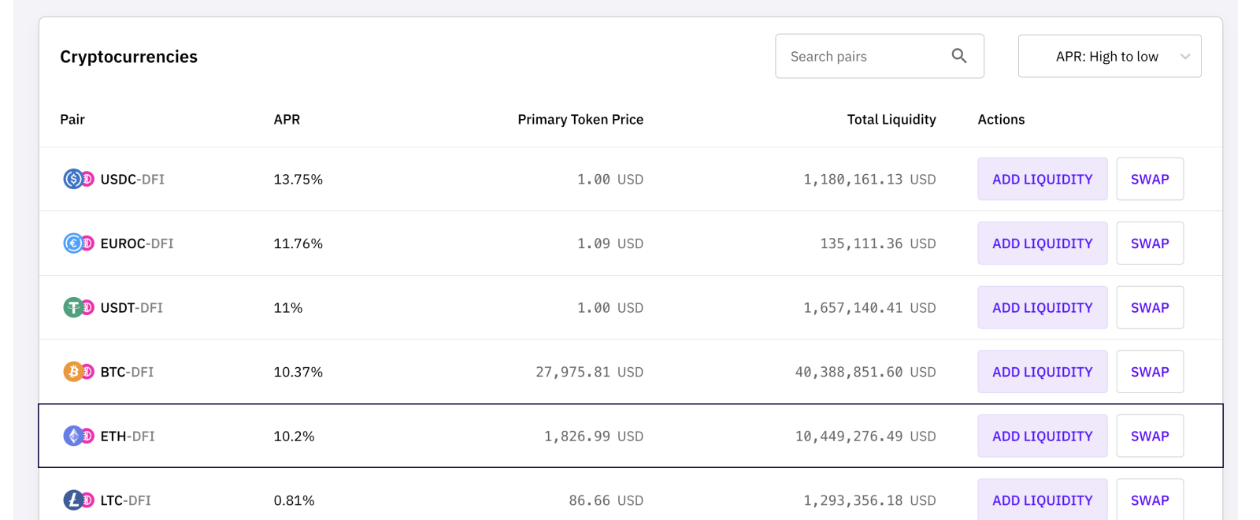Image resolution: width=1260 pixels, height=520 pixels.
Task: Add liquidity to the USDT-DFI pair
Action: [1042, 308]
